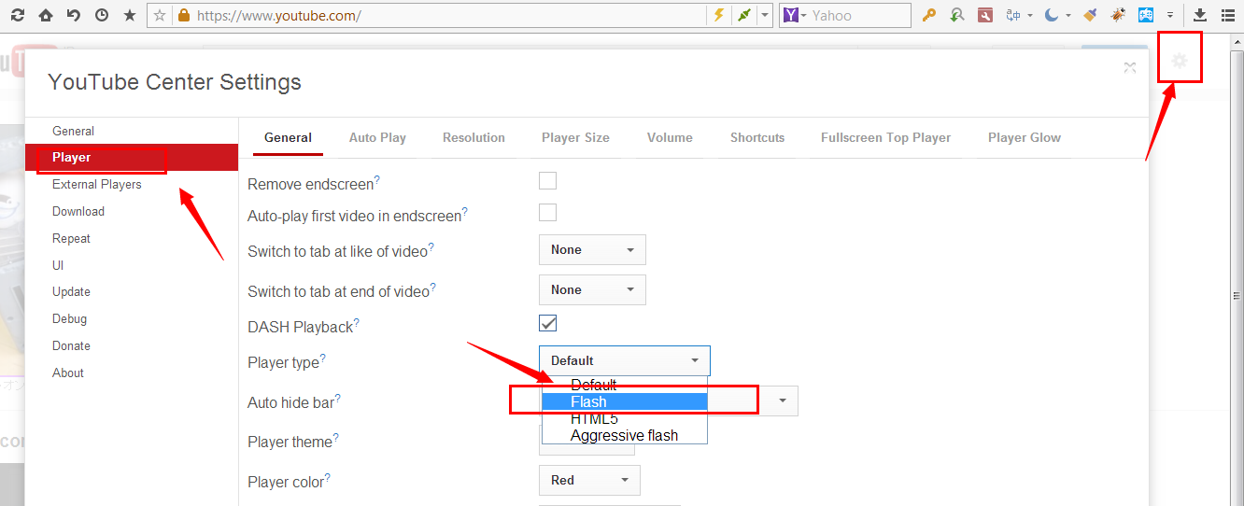Open help mark beside Player color label
This screenshot has width=1244, height=506.
327,478
